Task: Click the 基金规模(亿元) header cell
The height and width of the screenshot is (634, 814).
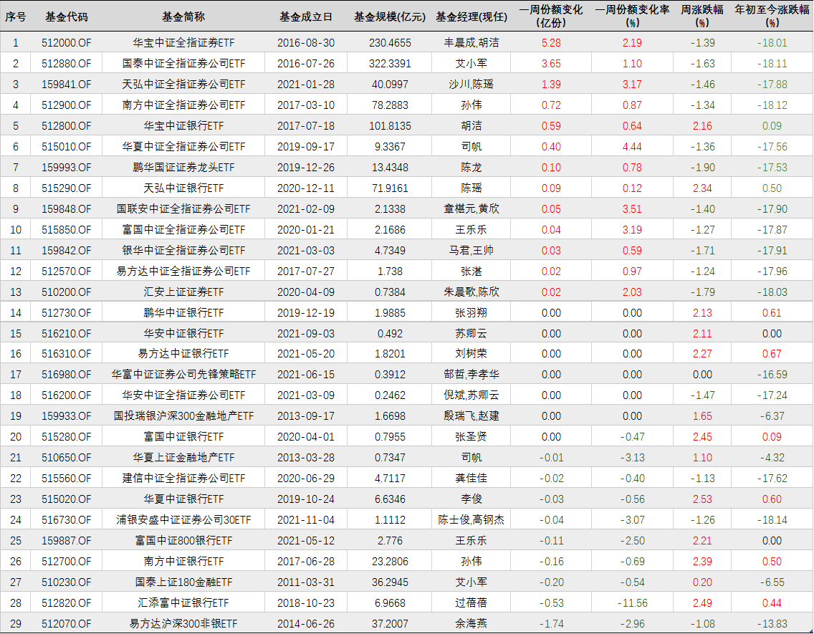Action: pos(388,16)
